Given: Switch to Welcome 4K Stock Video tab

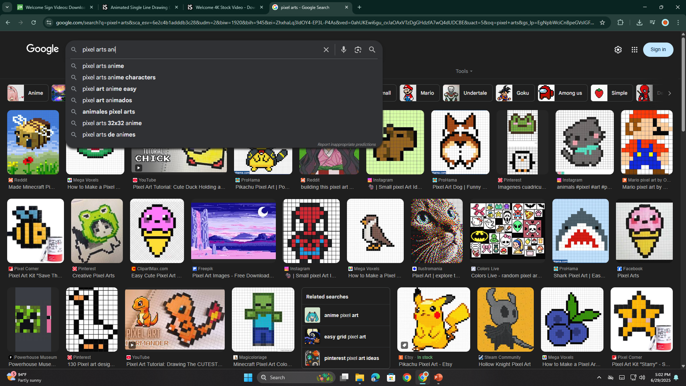Looking at the screenshot, I should [225, 7].
